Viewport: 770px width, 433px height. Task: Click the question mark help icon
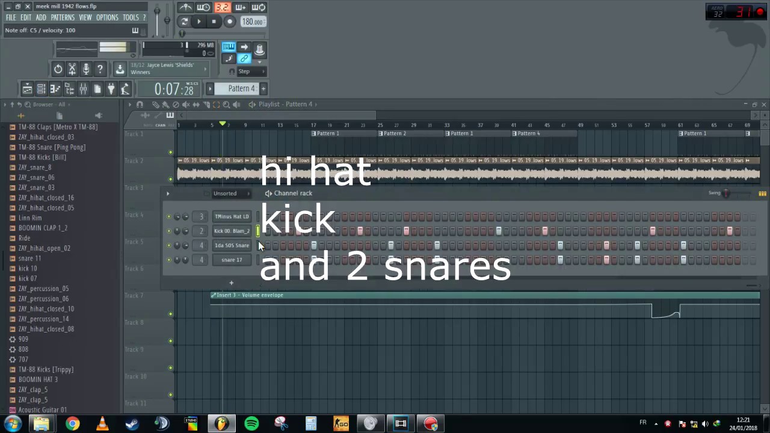pos(100,69)
